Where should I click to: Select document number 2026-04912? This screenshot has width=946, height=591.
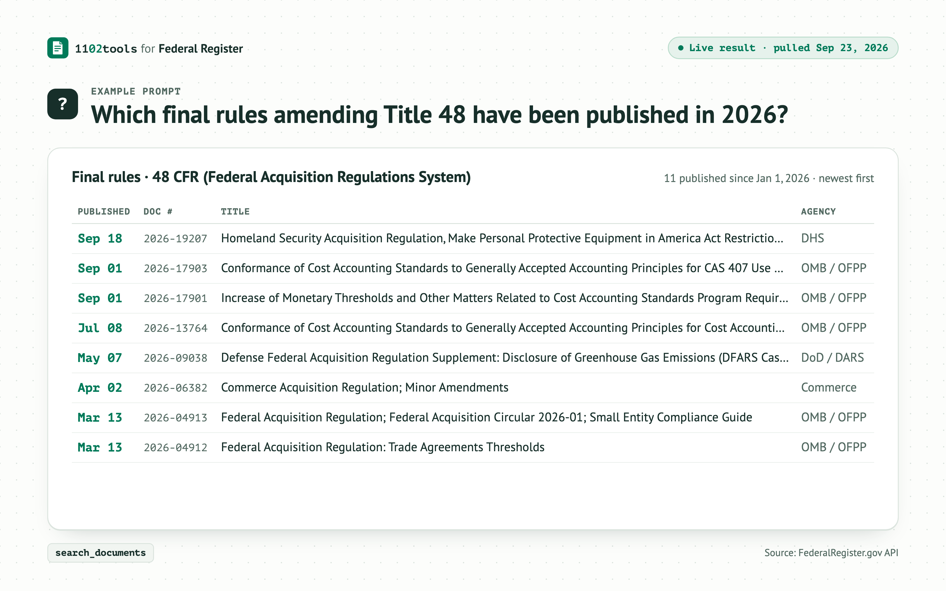click(x=176, y=448)
